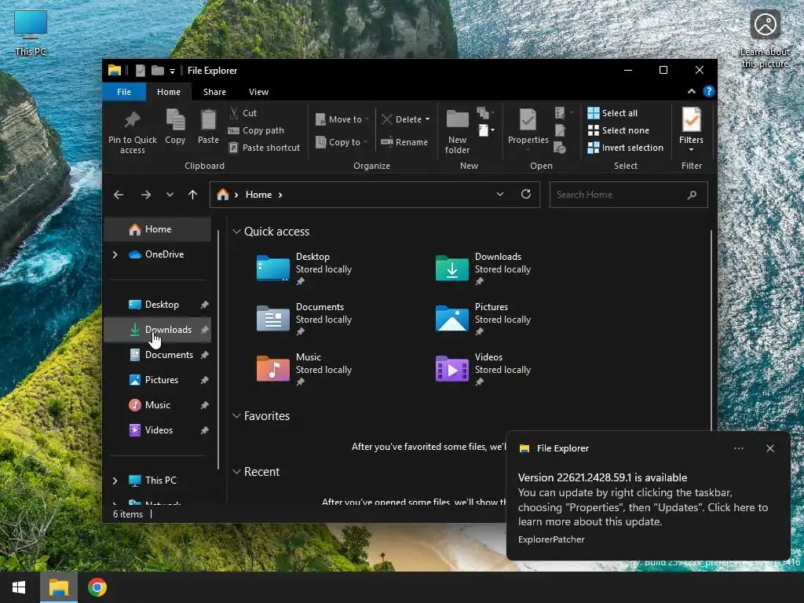Click Cut in Clipboard group
804x603 pixels.
tap(243, 113)
